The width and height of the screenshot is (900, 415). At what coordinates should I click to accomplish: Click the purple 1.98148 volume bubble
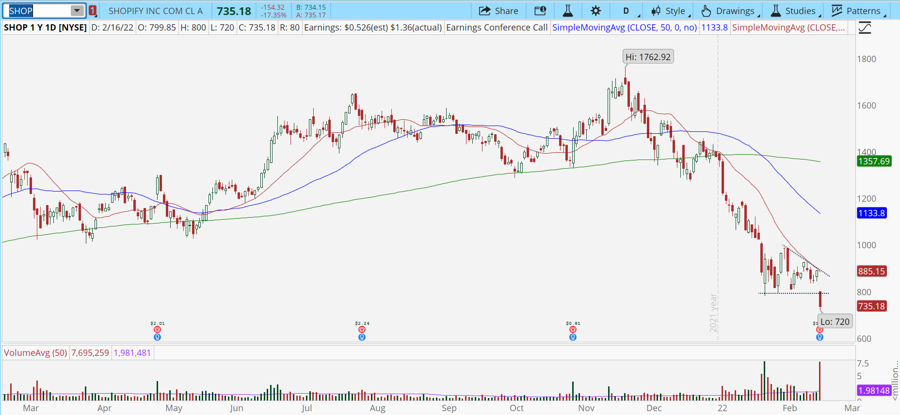pos(874,391)
